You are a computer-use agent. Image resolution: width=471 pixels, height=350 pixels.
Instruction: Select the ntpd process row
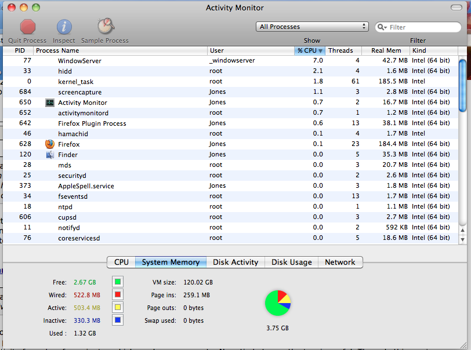click(x=230, y=206)
